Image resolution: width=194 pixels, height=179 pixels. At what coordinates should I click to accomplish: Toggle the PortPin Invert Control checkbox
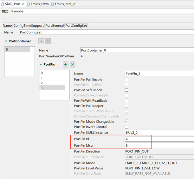pyautogui.click(x=126, y=127)
